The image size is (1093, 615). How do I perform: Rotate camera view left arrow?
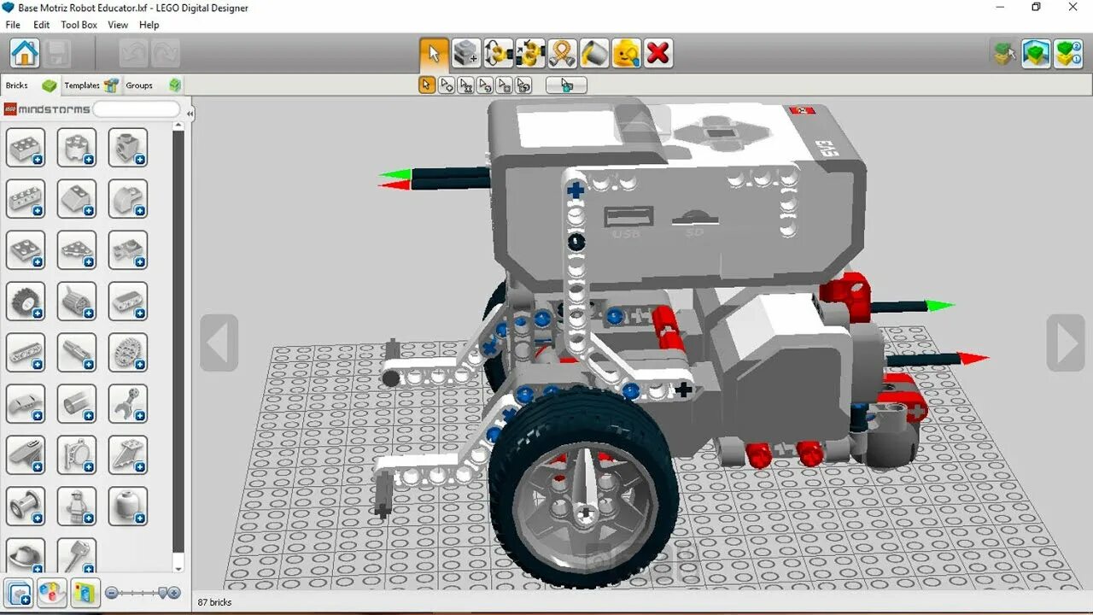pos(219,343)
